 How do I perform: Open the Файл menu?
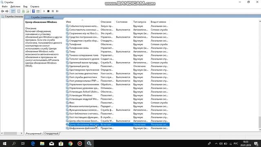4,7
